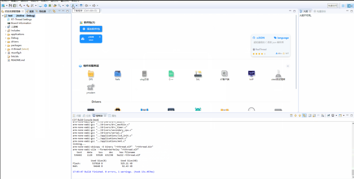Viewport: 354px width, 179px height.
Task: Click the 添加软件包 button
Action: tap(91, 29)
